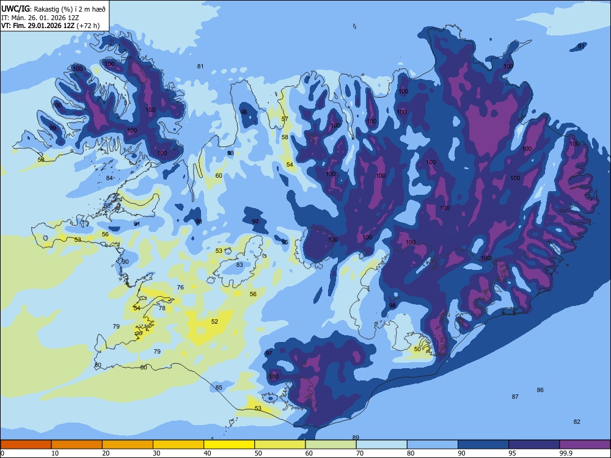Viewport: 611px width, 458px height.
Task: Click the legend tick label "30"
Action: (x=156, y=453)
